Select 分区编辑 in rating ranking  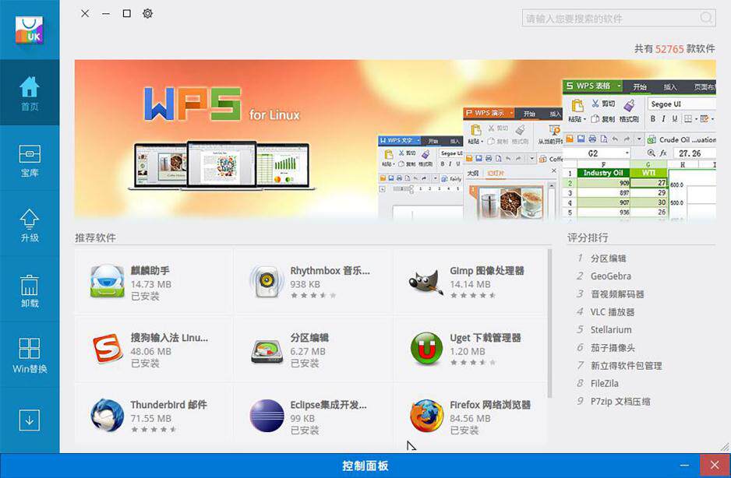click(609, 258)
